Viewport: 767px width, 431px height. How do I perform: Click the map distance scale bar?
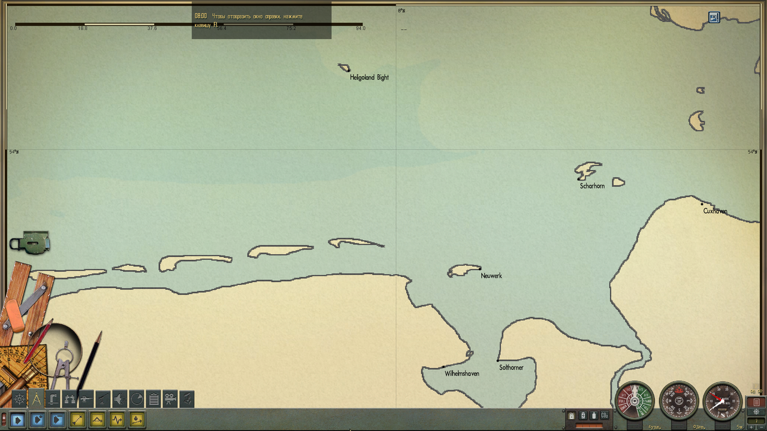[188, 26]
